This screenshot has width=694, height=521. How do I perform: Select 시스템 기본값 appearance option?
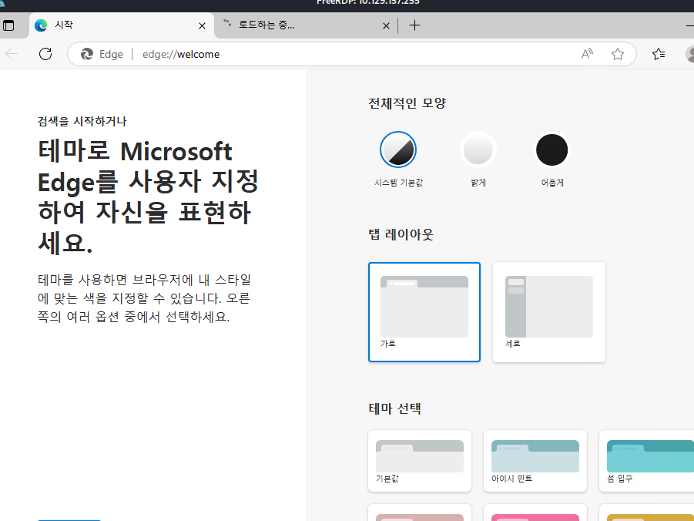point(398,160)
